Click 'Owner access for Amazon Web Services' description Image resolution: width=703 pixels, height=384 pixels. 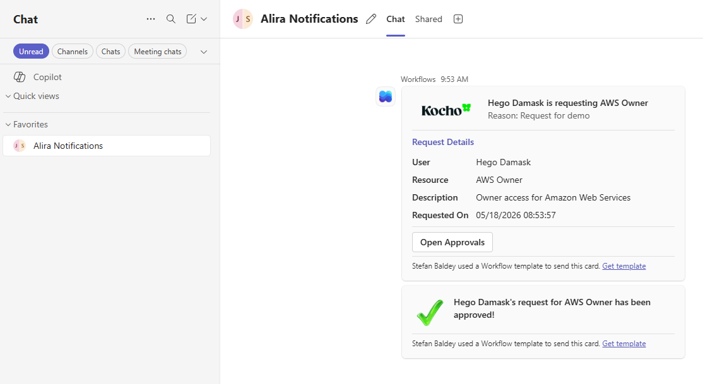(x=553, y=197)
